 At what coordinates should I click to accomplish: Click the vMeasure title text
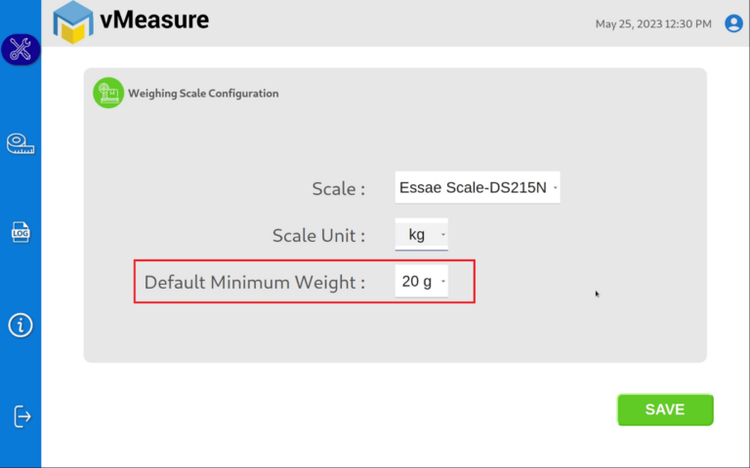tap(154, 19)
